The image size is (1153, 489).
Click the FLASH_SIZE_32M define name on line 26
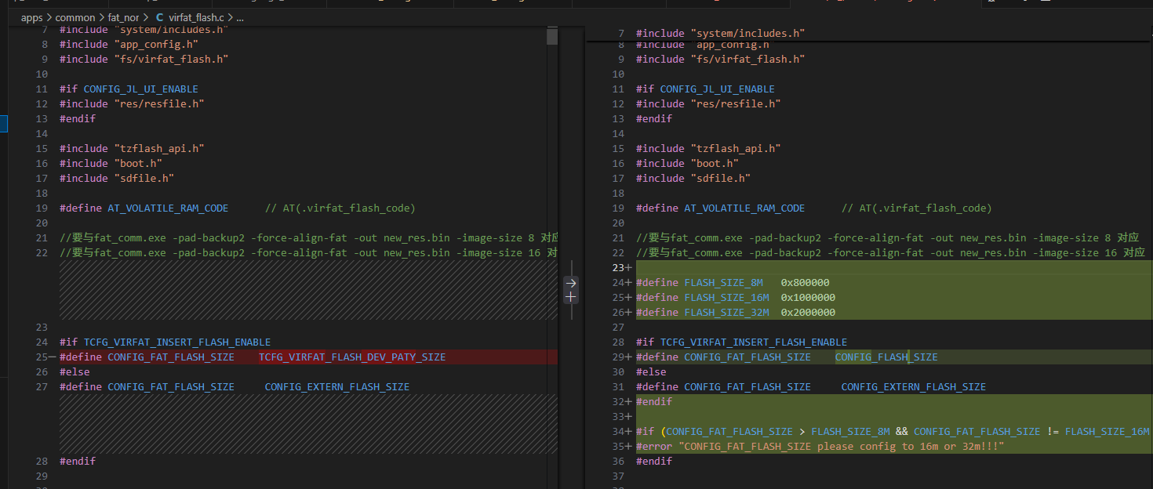726,312
